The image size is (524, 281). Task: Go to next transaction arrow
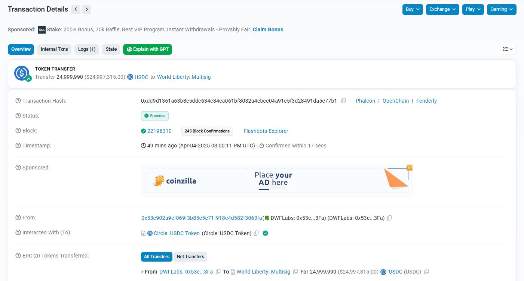tap(87, 9)
